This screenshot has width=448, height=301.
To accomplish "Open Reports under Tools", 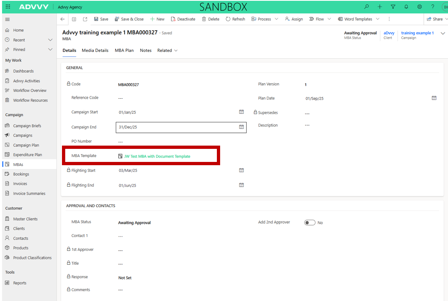I will tap(20, 283).
